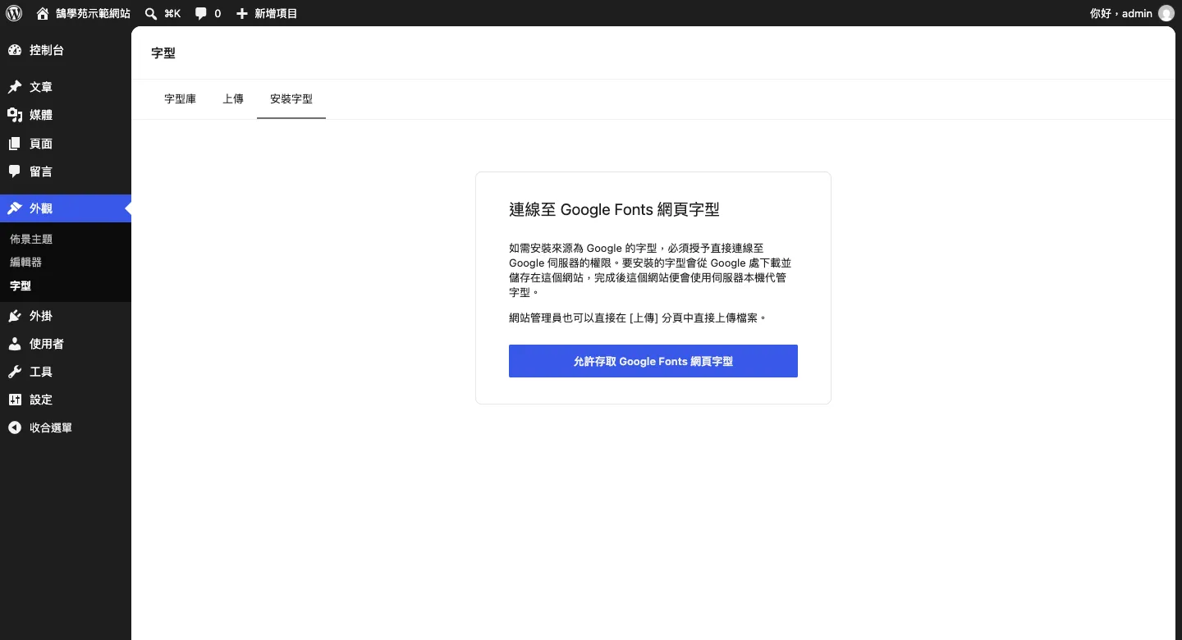1182x640 pixels.
Task: Switch to the 上傳 tab
Action: pos(233,98)
